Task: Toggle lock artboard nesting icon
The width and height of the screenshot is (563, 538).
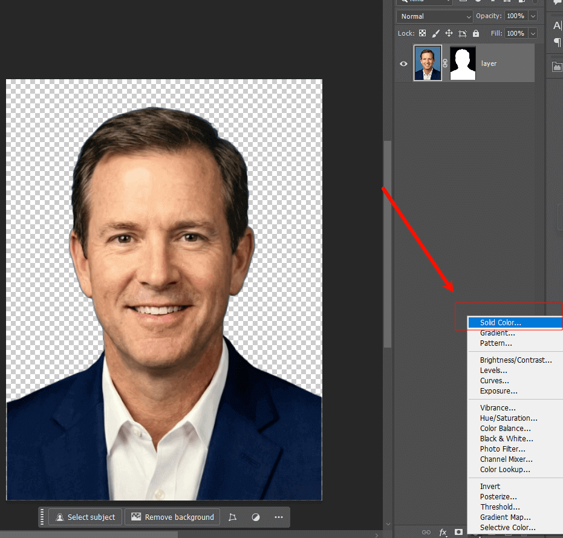Action: pyautogui.click(x=463, y=33)
